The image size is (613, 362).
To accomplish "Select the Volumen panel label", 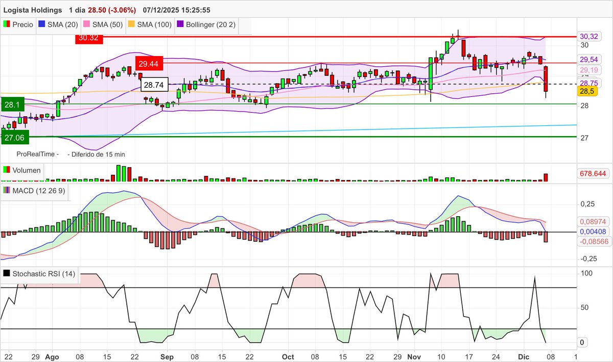I will click(21, 170).
